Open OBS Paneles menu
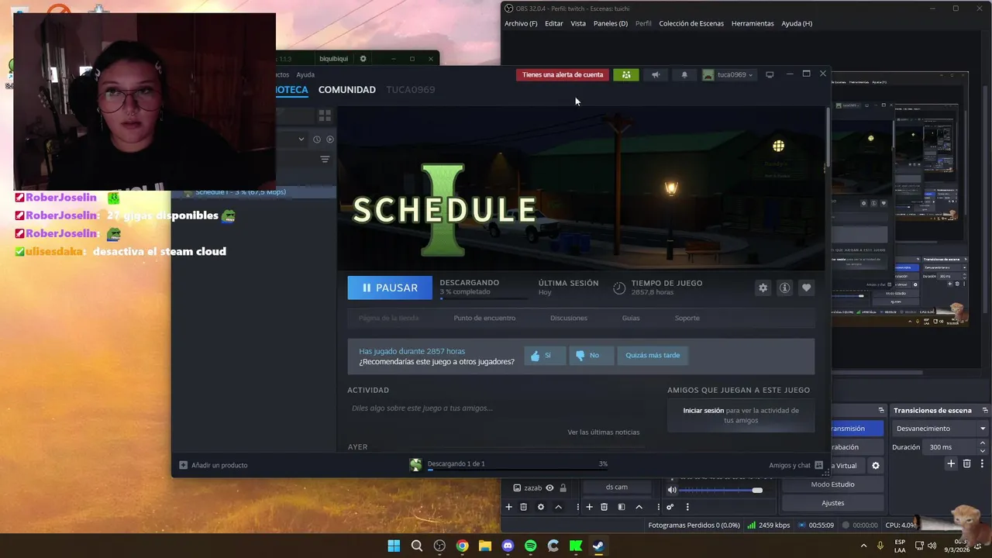Image resolution: width=992 pixels, height=558 pixels. point(611,23)
